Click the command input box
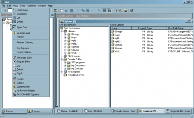 coord(10,11)
